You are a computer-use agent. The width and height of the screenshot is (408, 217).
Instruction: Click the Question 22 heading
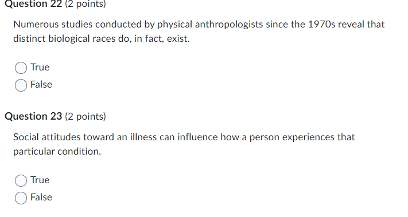[x=33, y=4]
